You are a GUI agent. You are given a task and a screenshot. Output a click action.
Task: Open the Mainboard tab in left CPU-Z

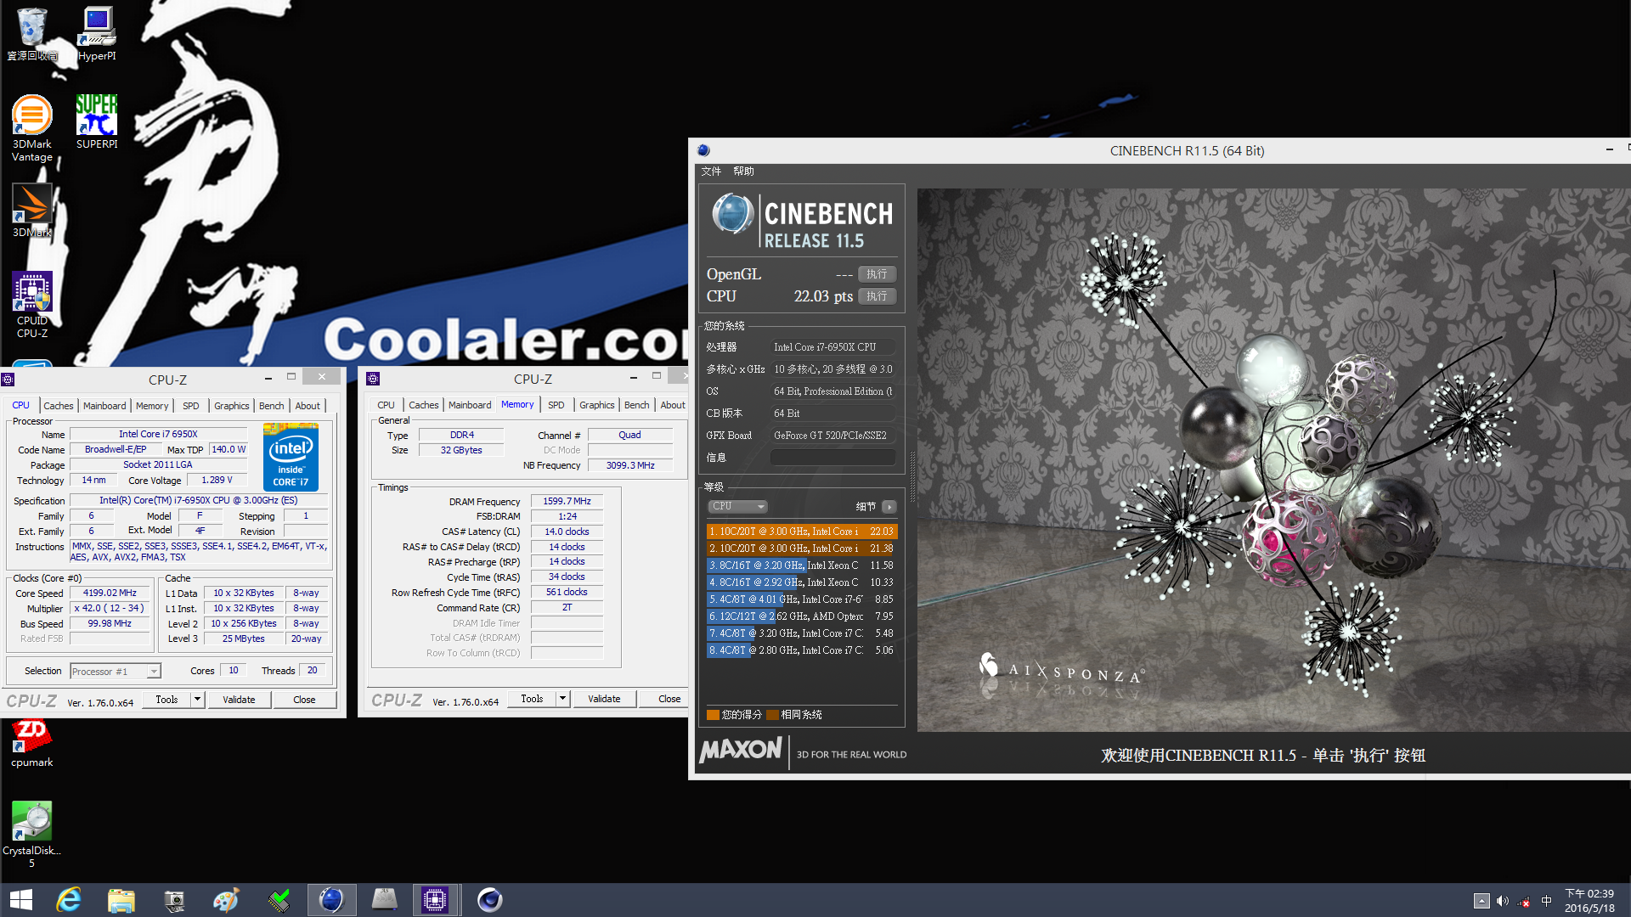pos(104,406)
